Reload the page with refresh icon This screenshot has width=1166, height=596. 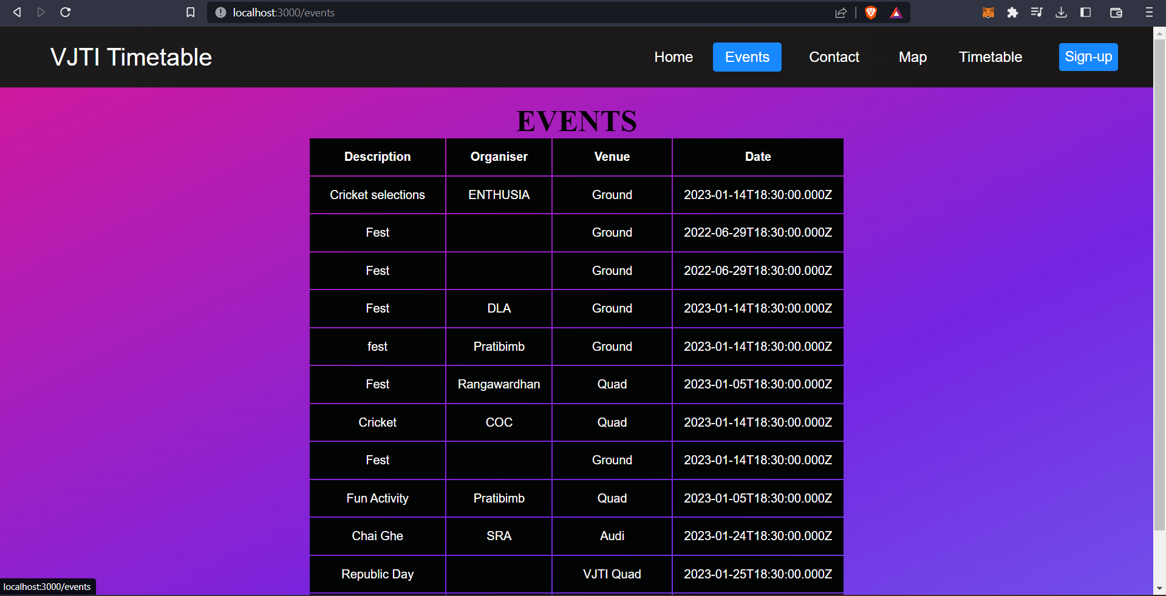point(66,12)
